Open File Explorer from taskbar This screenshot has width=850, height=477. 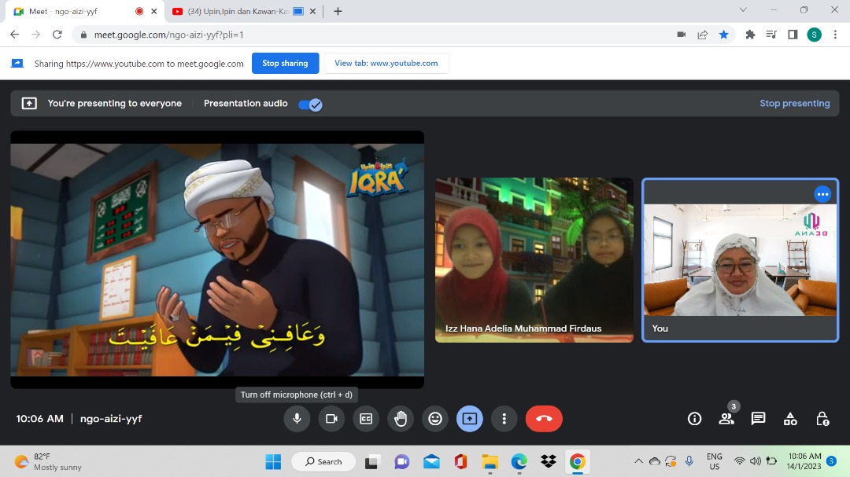click(490, 462)
